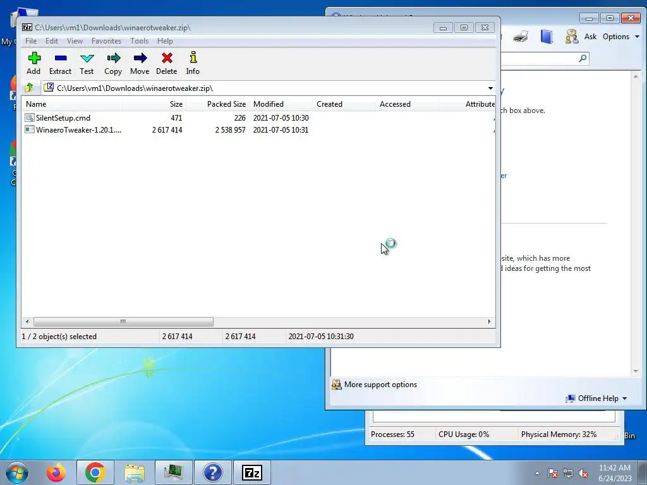This screenshot has width=647, height=485.
Task: Click the print icon in Help window
Action: coord(521,37)
